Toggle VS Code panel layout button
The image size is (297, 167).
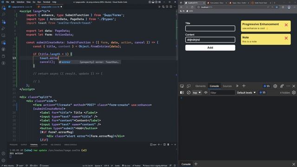[x=153, y=2]
